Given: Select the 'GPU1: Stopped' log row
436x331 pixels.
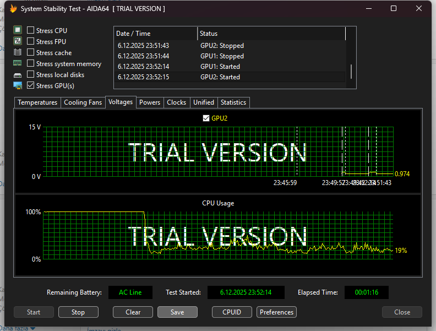Looking at the screenshot, I should [230, 56].
